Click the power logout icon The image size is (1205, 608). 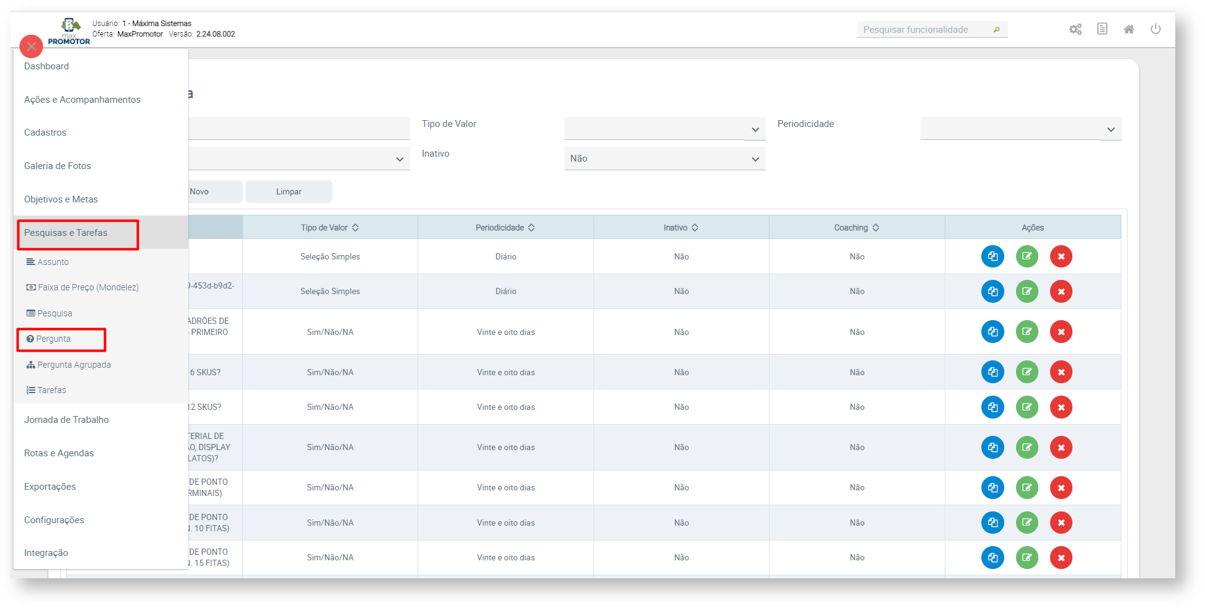(x=1155, y=29)
